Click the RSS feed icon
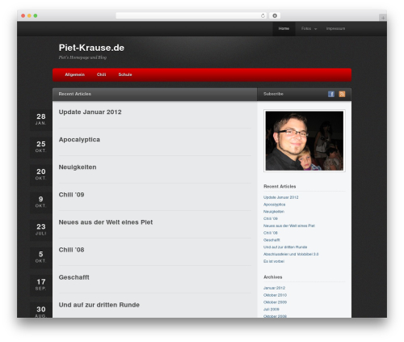This screenshot has height=342, width=404. coord(342,94)
